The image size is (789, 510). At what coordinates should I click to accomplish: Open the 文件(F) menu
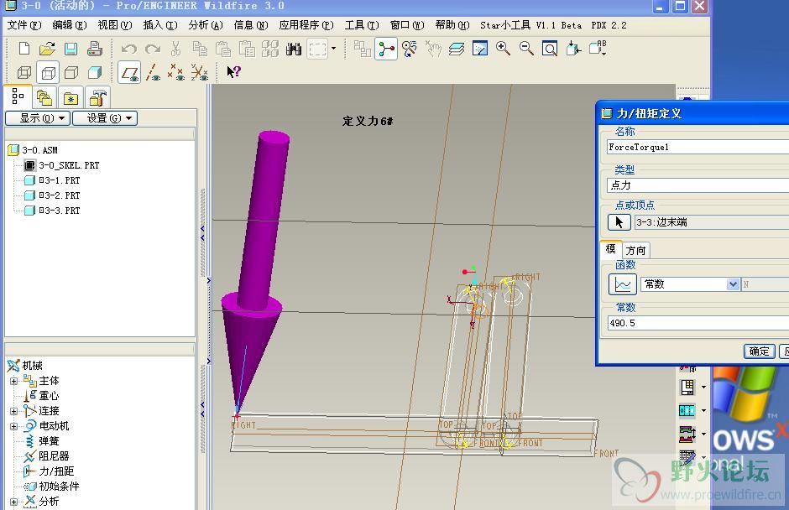(24, 25)
